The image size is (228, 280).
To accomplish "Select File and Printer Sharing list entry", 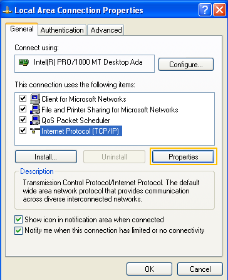I will 110,110.
